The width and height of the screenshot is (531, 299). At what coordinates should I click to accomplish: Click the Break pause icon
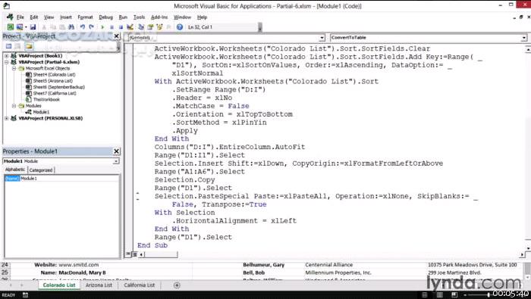(x=112, y=27)
